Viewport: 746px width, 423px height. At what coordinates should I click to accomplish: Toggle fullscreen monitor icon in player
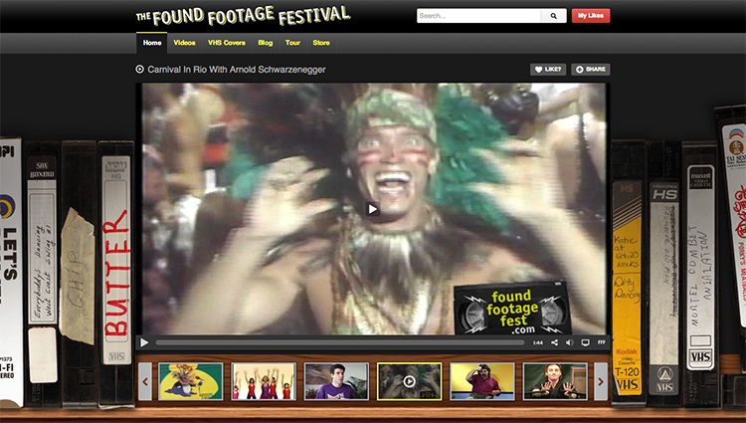pos(585,342)
